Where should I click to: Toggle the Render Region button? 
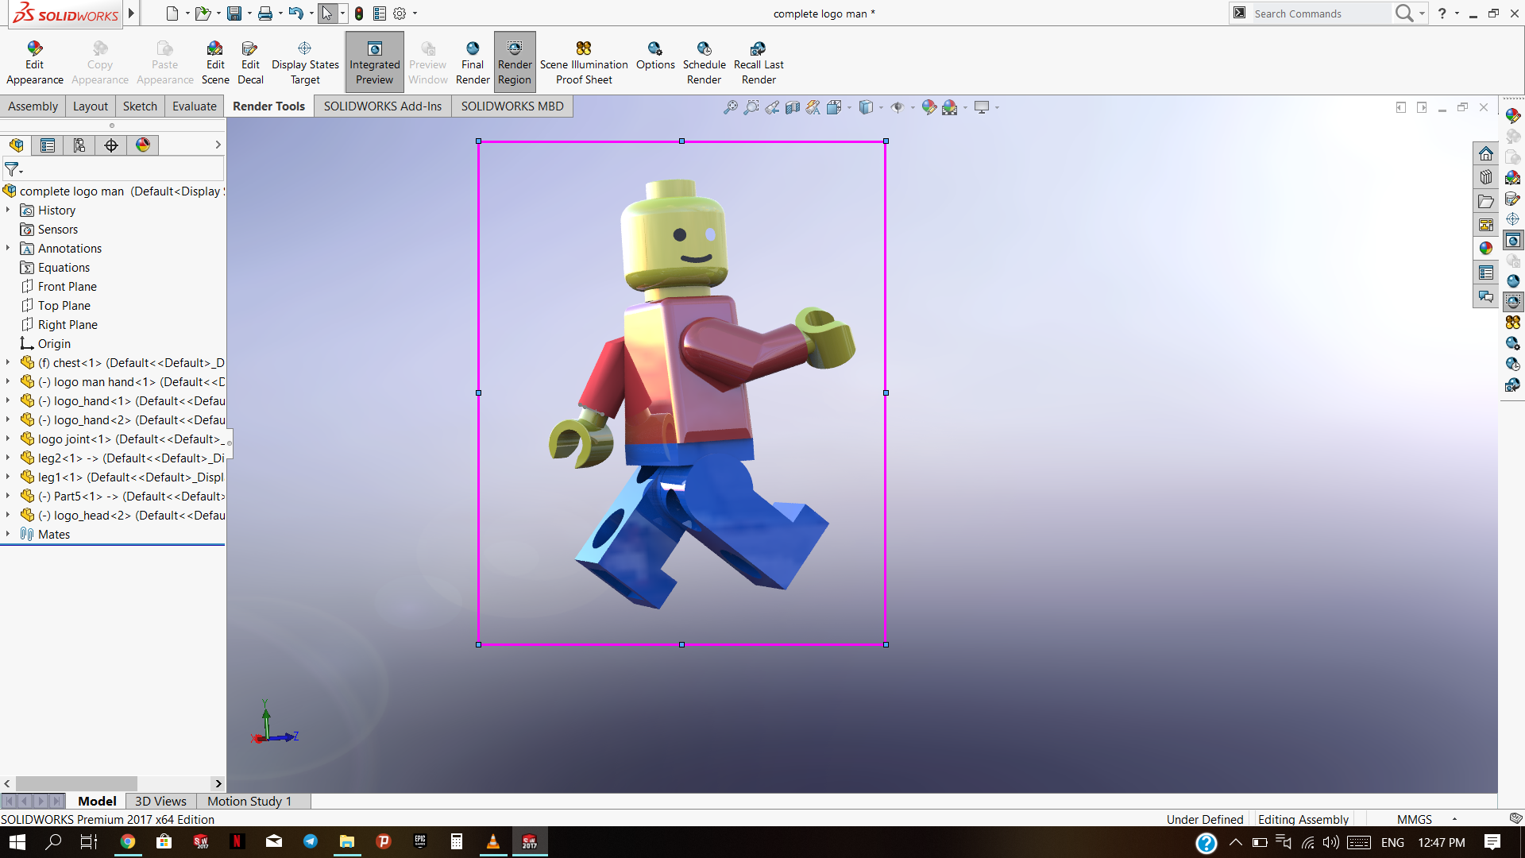point(515,62)
